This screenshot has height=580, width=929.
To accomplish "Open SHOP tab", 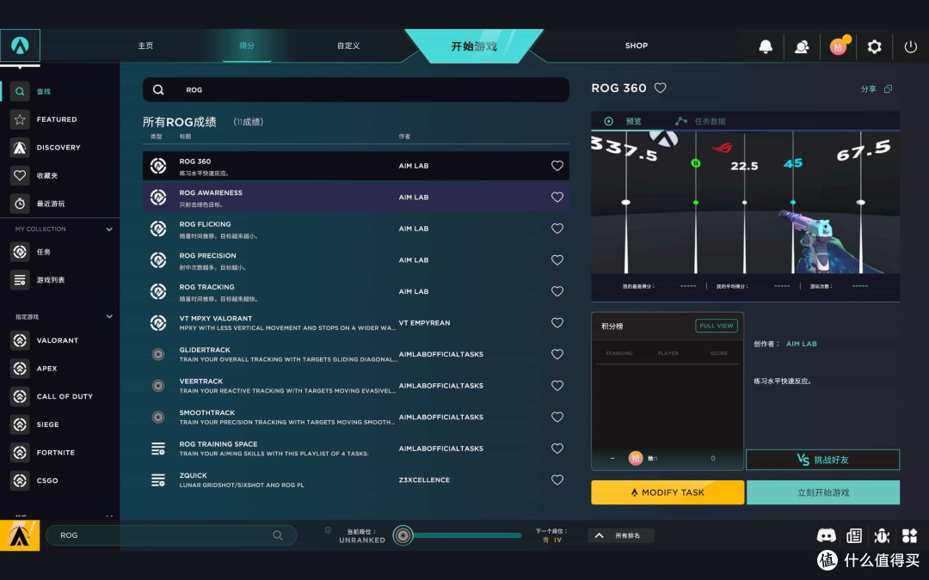I will (637, 46).
